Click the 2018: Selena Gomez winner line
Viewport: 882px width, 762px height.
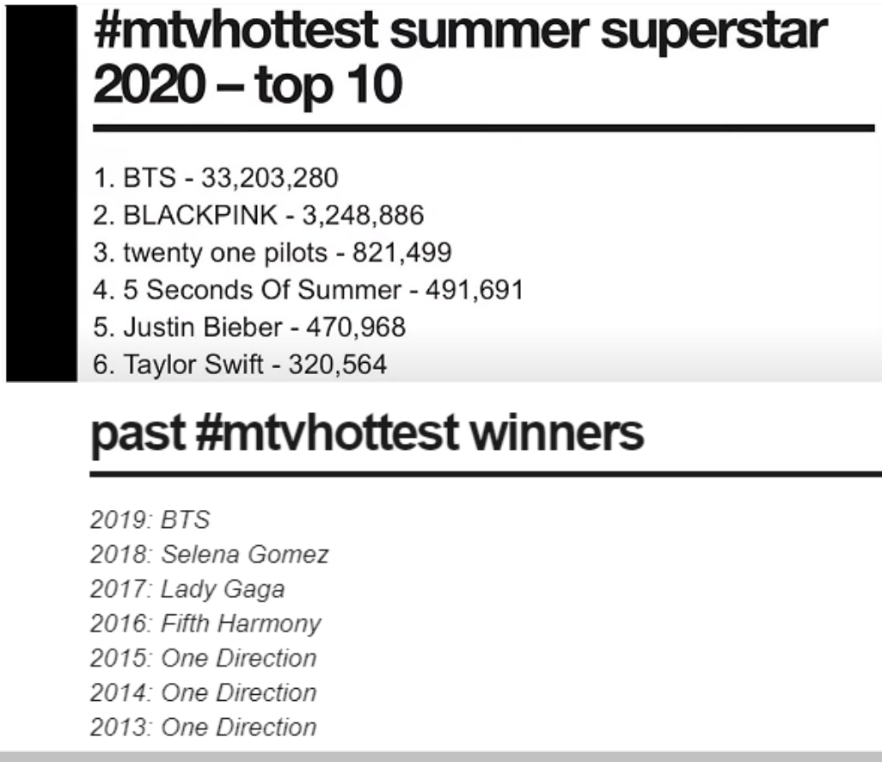click(209, 555)
